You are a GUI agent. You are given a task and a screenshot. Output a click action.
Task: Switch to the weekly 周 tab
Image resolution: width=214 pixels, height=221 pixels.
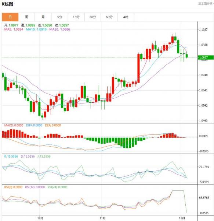point(26,17)
